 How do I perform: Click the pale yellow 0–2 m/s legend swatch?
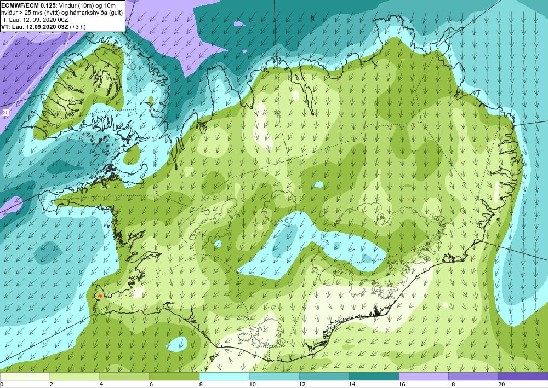tap(25, 376)
